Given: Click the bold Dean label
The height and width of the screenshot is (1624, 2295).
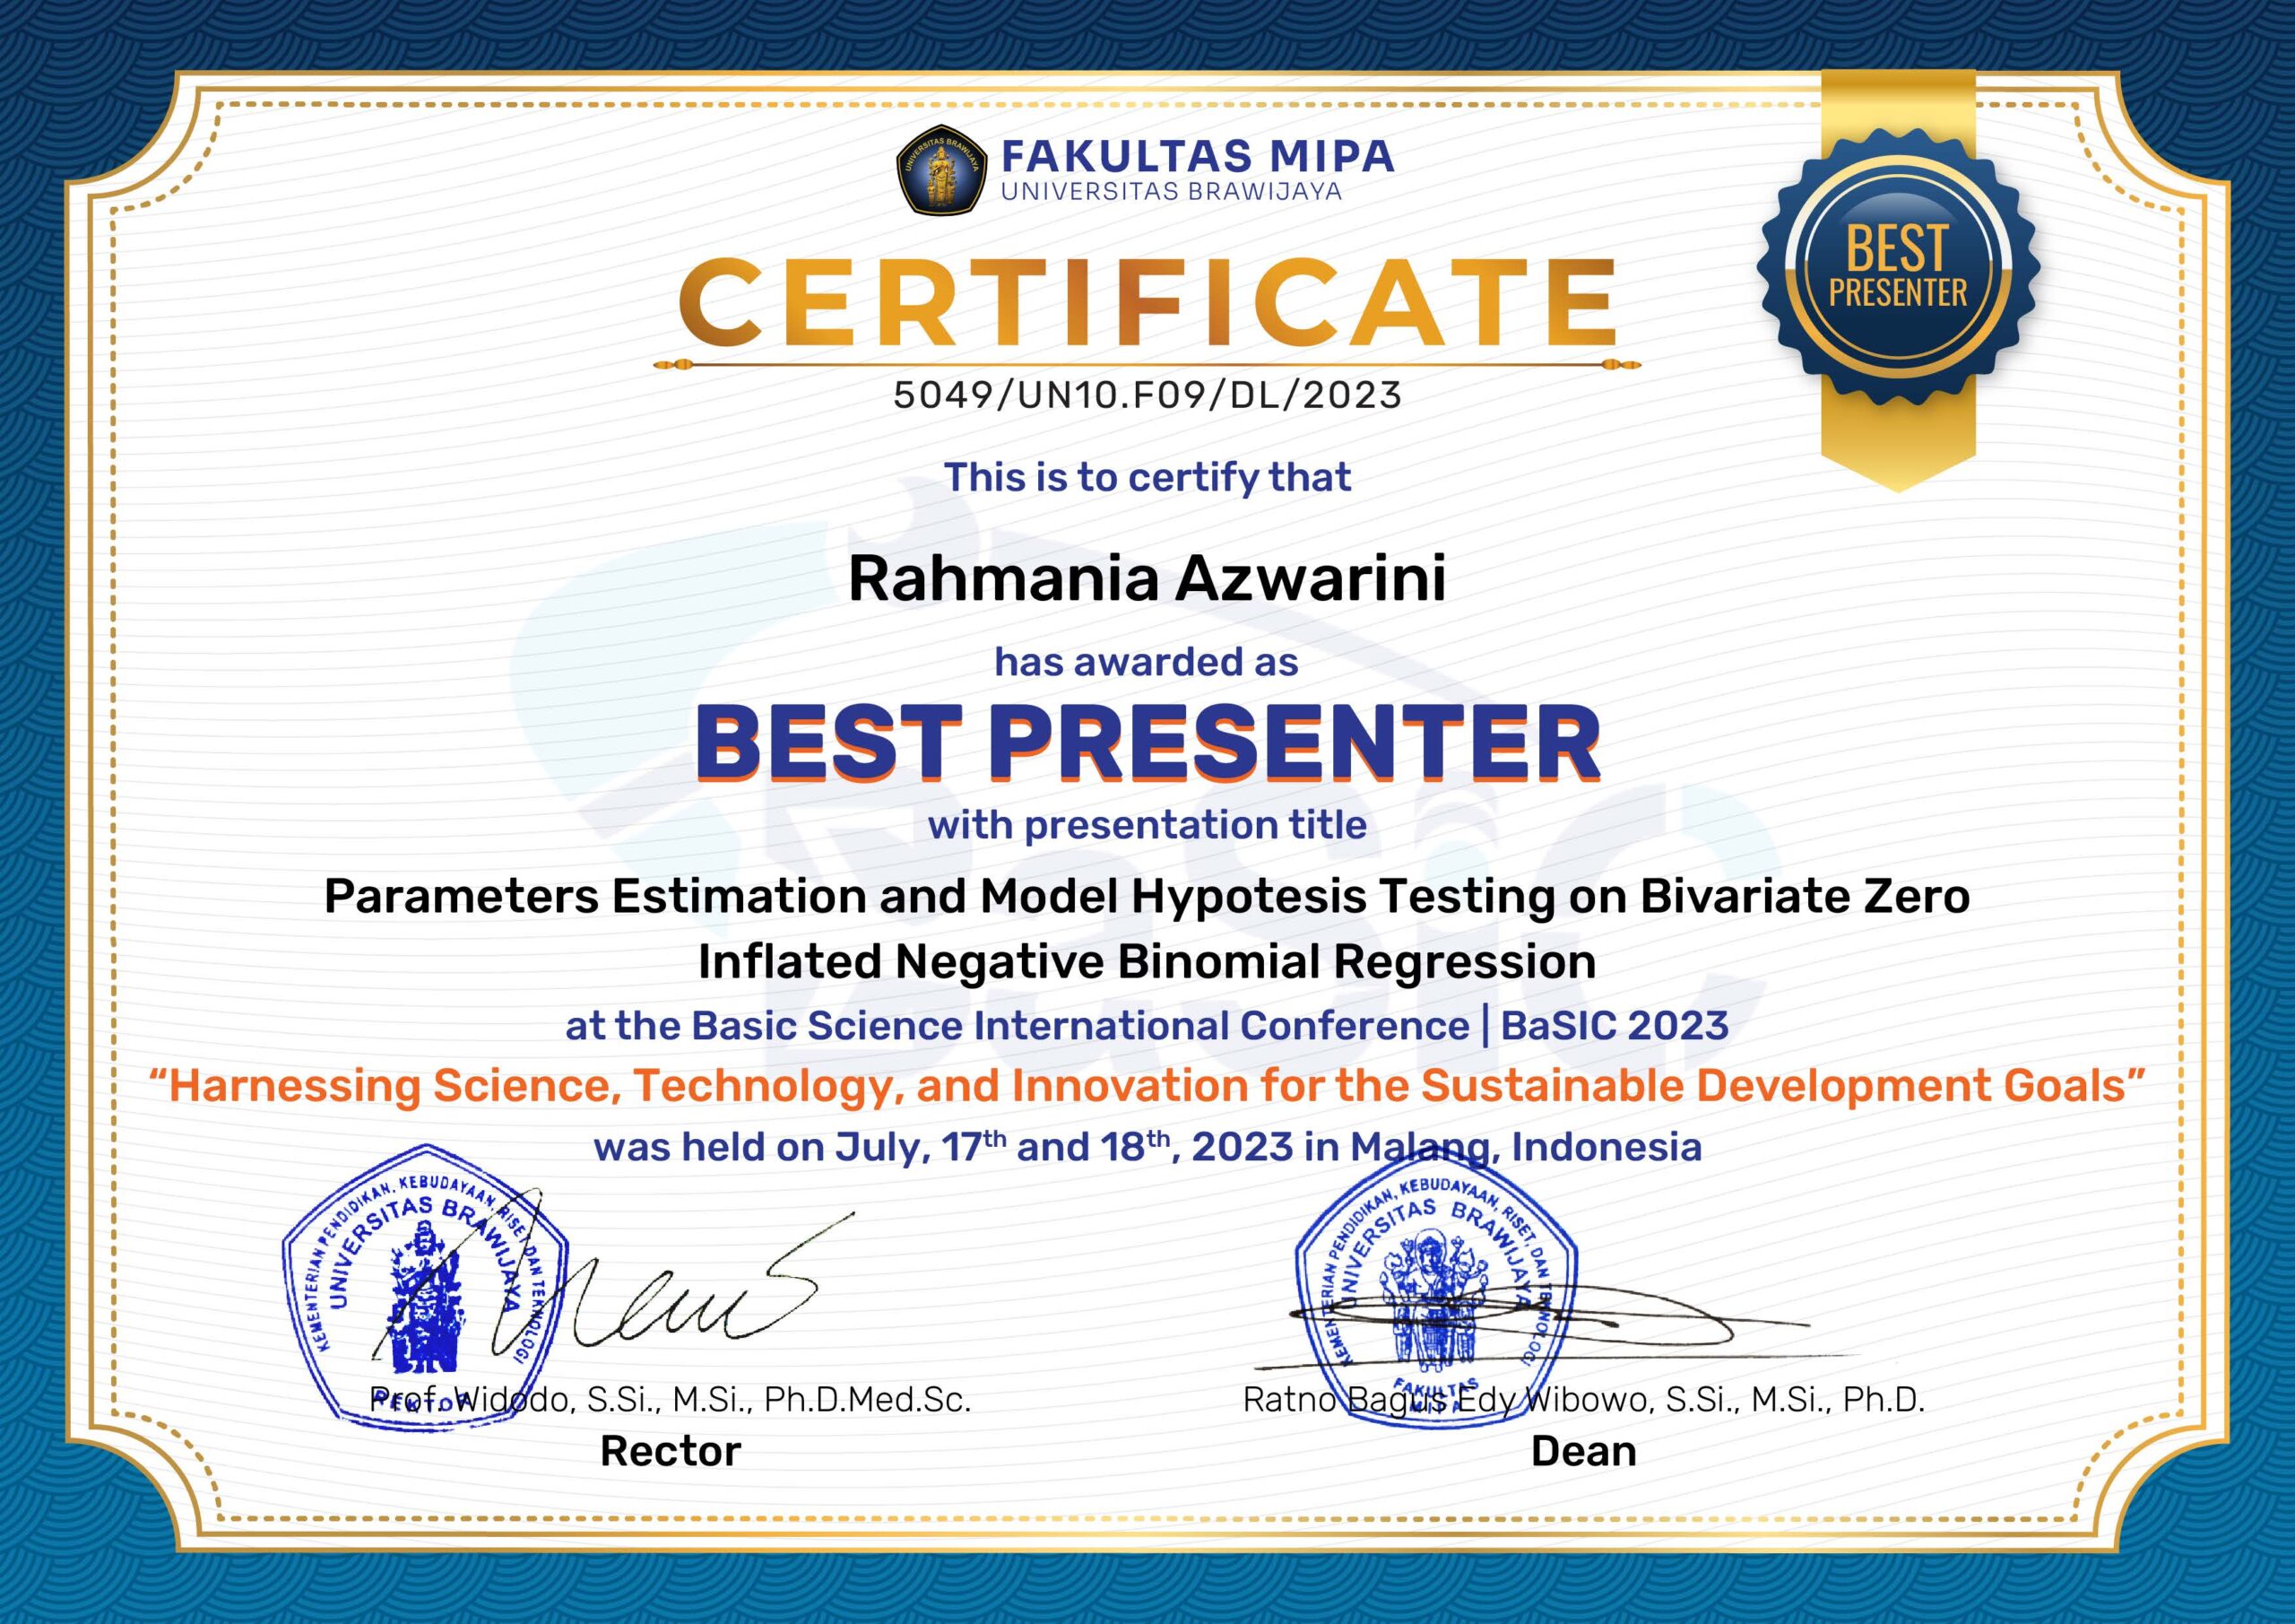Looking at the screenshot, I should [x=1583, y=1451].
